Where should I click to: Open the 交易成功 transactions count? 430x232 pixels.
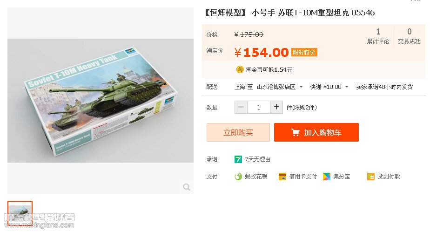[x=409, y=36]
